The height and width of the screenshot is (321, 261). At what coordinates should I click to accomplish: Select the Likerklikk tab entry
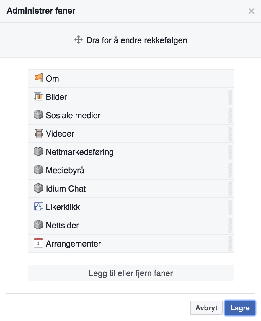63,207
